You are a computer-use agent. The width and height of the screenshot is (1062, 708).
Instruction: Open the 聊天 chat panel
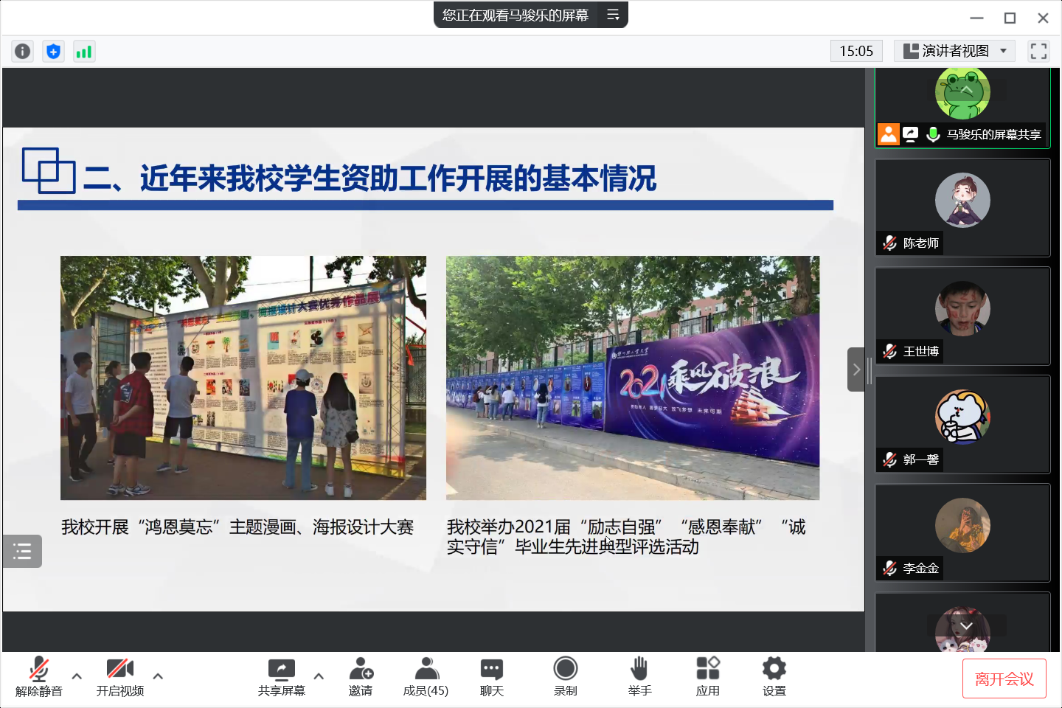point(491,676)
